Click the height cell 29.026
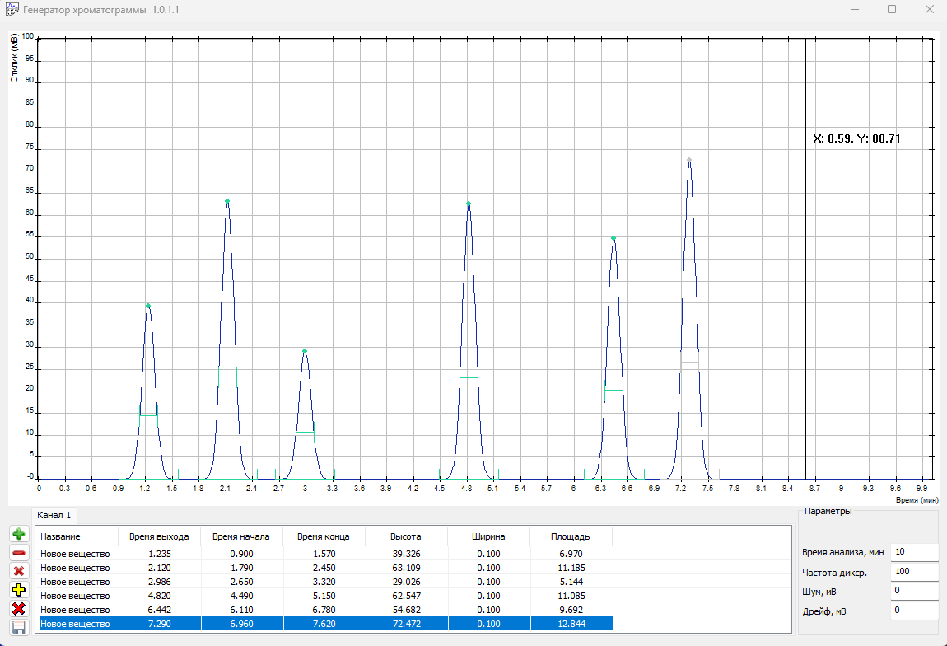 406,582
